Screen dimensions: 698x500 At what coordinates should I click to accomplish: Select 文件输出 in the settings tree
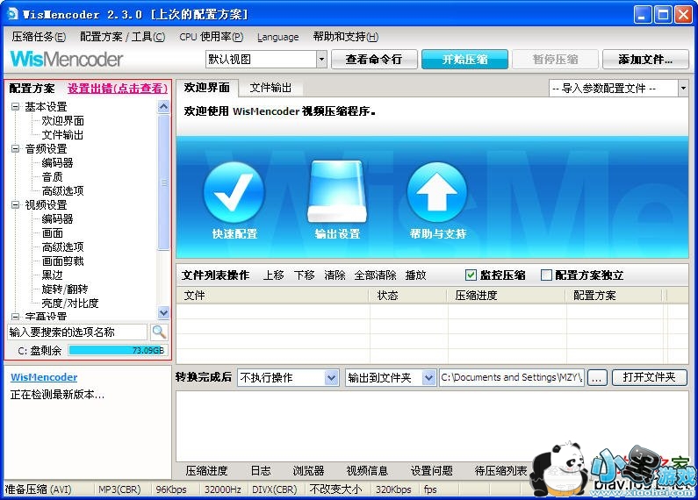pyautogui.click(x=62, y=135)
